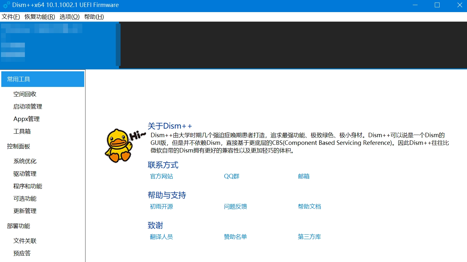Open 预应答 in the sidebar
This screenshot has width=467, height=262.
pos(22,253)
